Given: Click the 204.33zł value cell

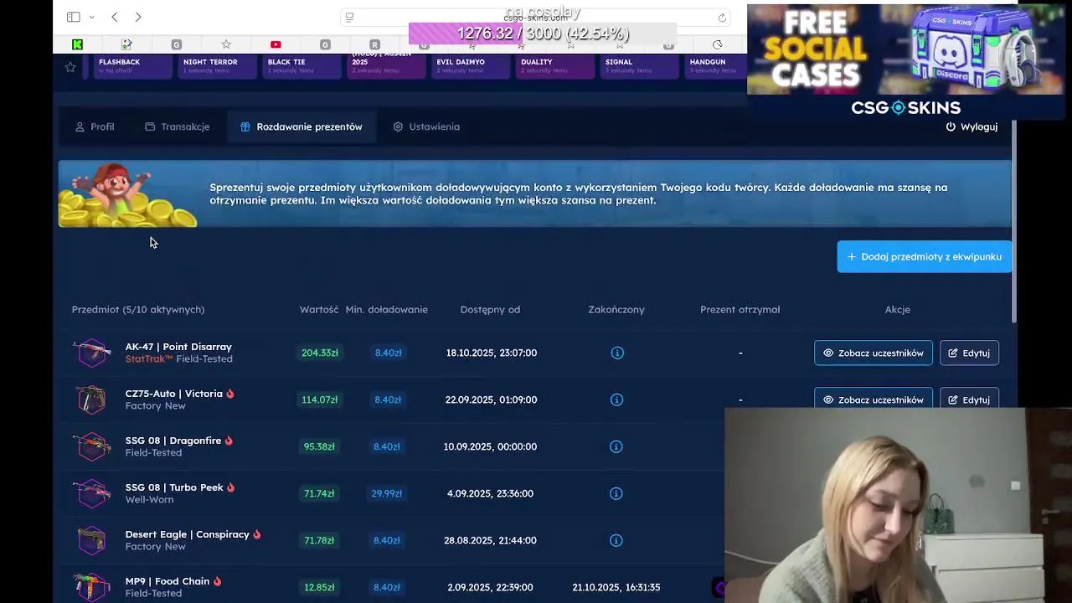Looking at the screenshot, I should tap(320, 353).
